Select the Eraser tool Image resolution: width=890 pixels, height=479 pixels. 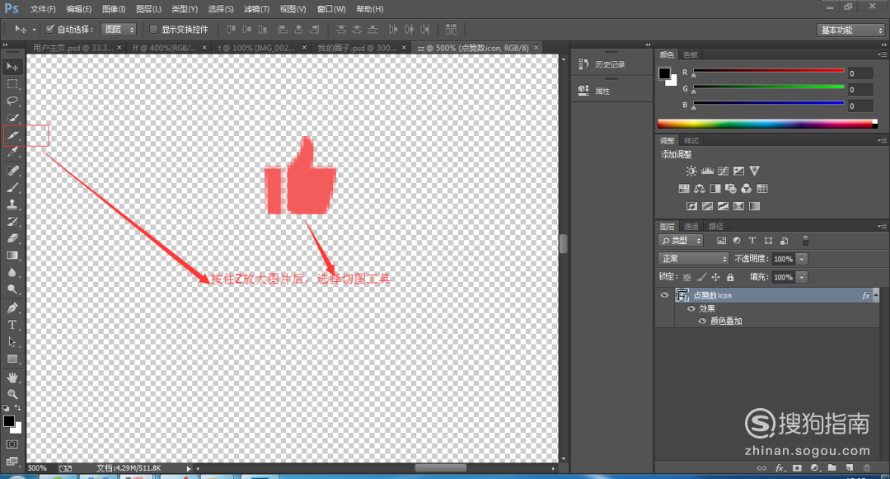click(12, 238)
